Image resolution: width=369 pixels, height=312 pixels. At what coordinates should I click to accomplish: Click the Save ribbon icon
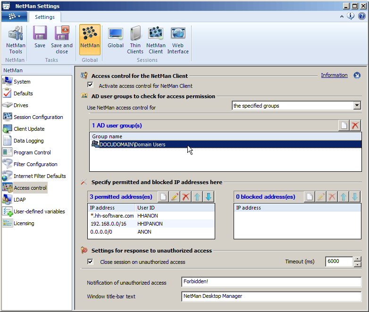(x=40, y=37)
